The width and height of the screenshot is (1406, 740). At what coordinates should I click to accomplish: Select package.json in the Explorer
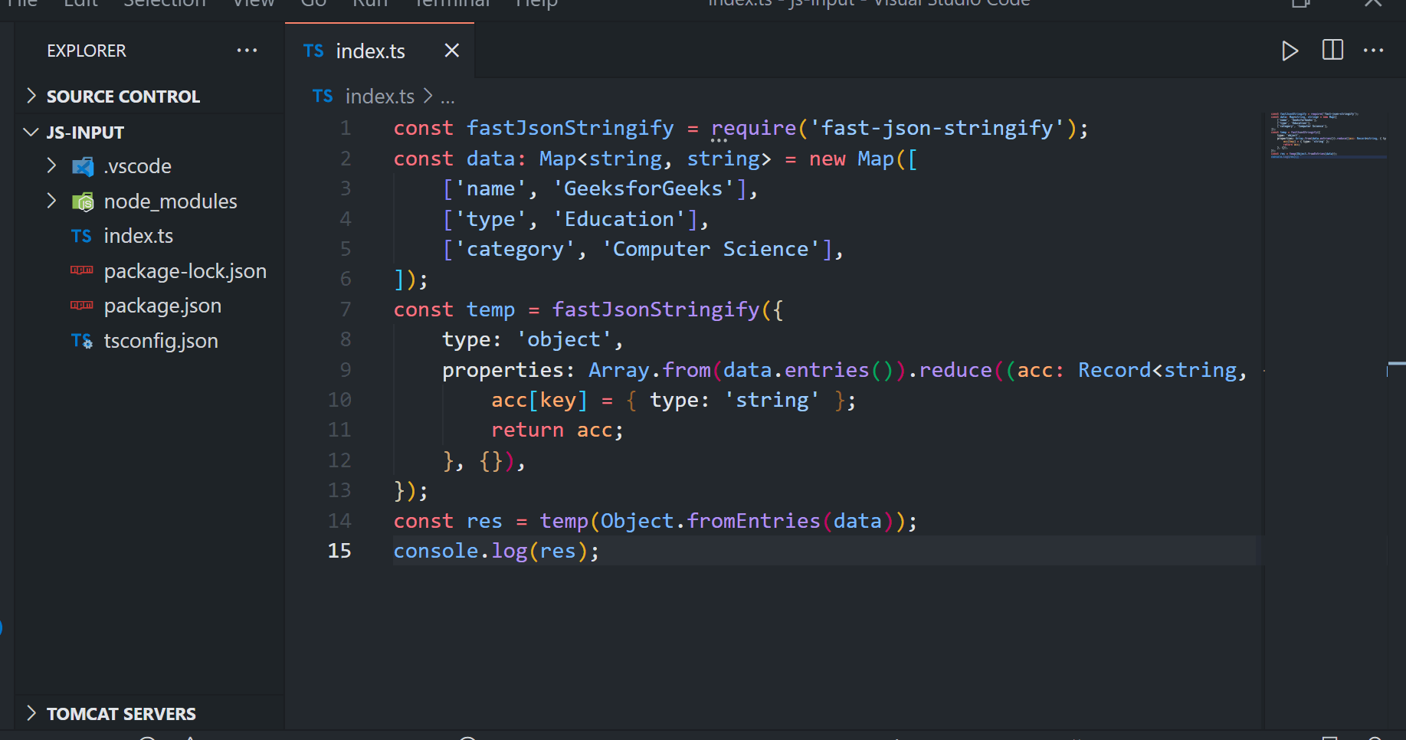[162, 305]
